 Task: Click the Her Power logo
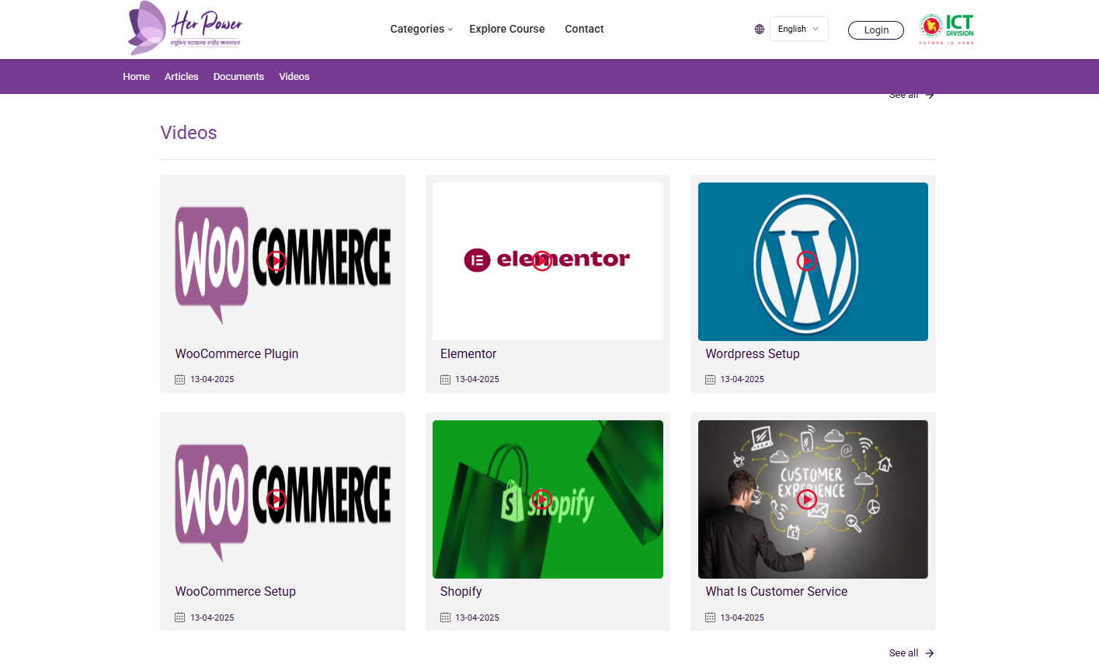coord(185,29)
